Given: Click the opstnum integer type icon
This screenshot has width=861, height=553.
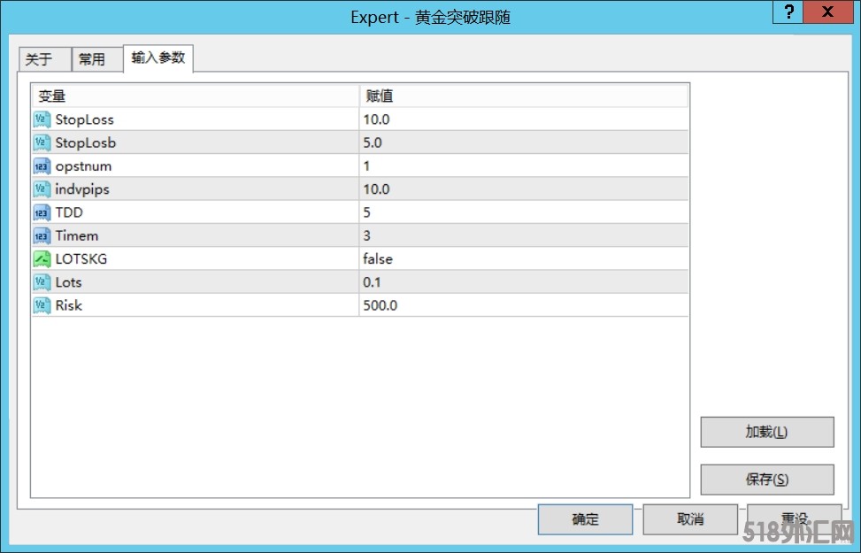Looking at the screenshot, I should [42, 165].
